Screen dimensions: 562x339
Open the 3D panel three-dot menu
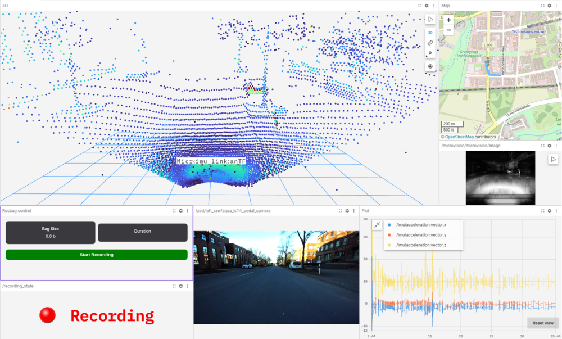433,5
